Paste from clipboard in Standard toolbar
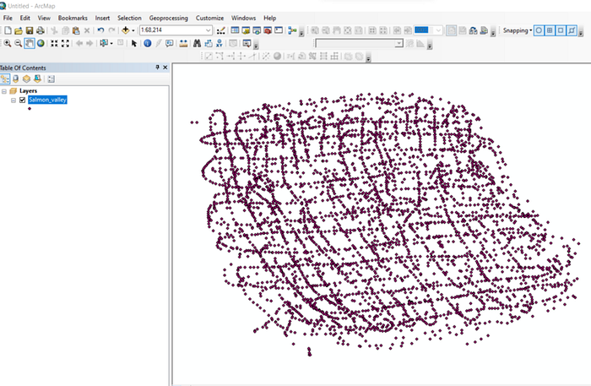This screenshot has width=591, height=386. point(76,30)
